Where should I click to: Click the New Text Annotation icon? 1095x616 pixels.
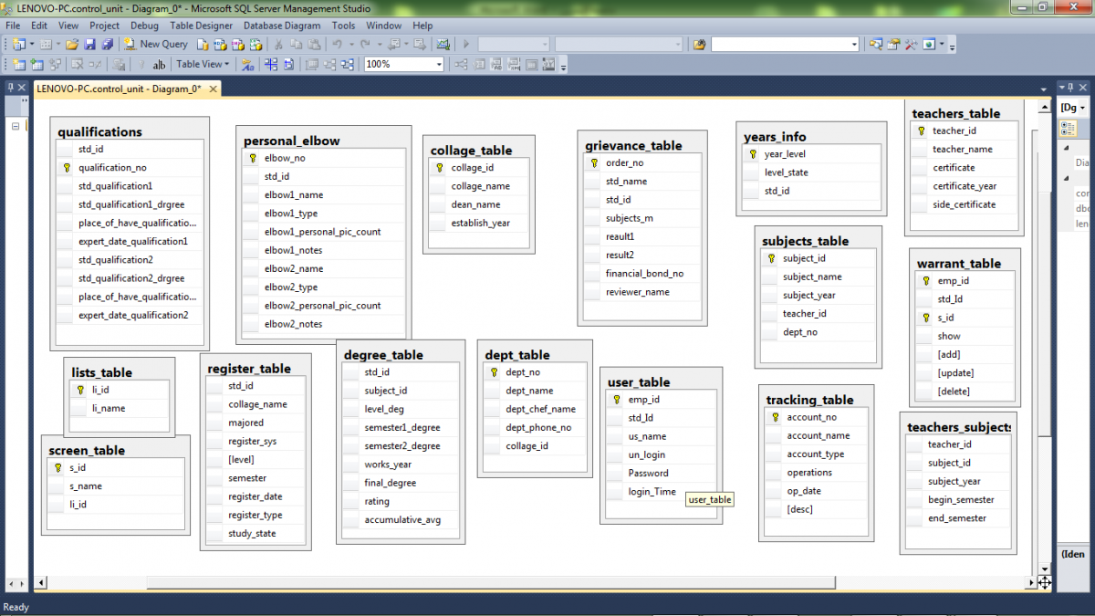159,65
